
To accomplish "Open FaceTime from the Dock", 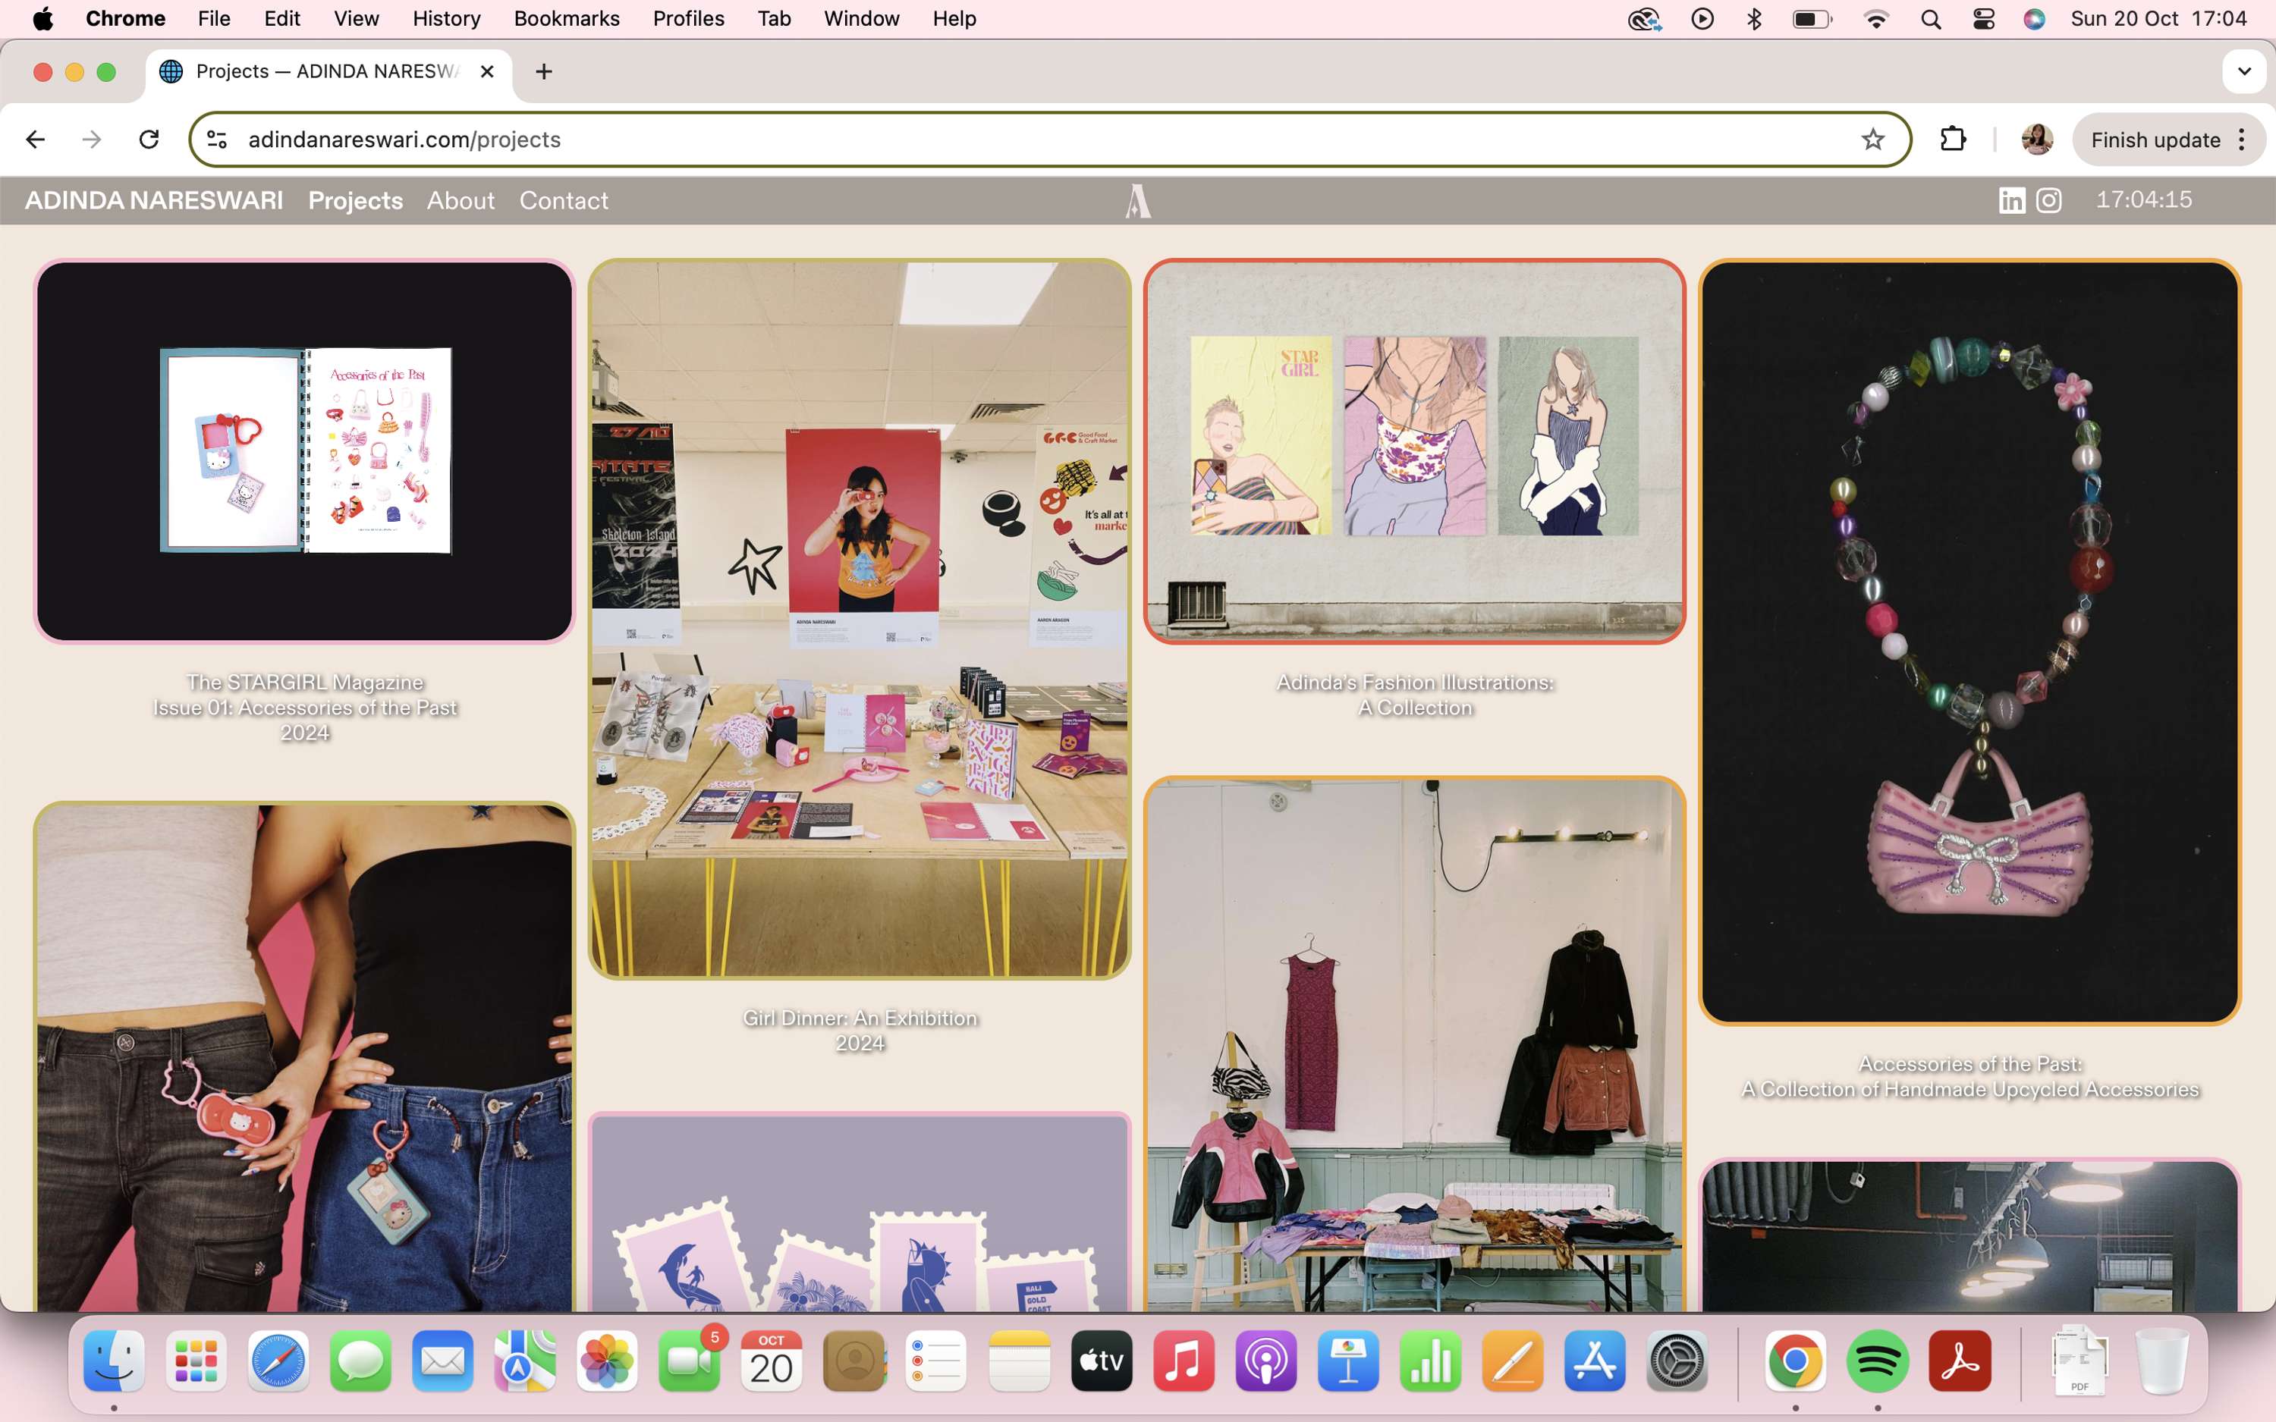I will point(690,1361).
